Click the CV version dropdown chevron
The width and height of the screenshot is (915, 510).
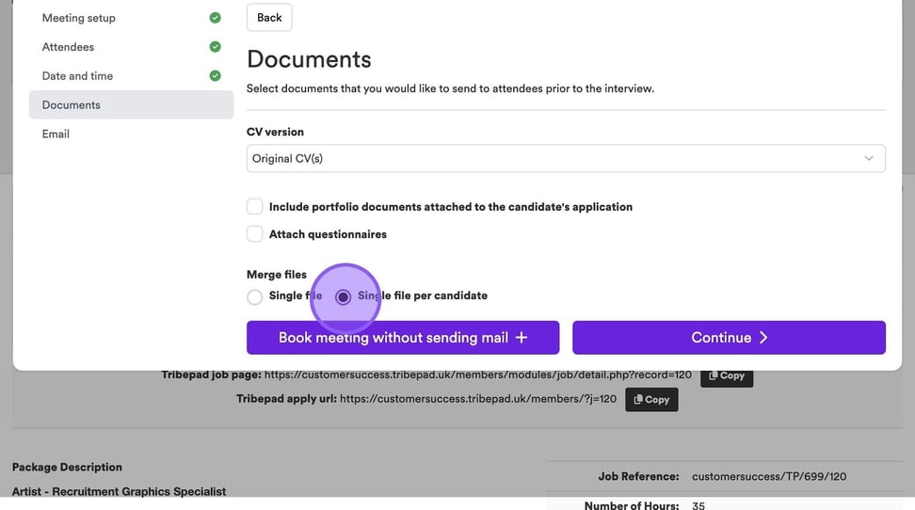tap(869, 159)
